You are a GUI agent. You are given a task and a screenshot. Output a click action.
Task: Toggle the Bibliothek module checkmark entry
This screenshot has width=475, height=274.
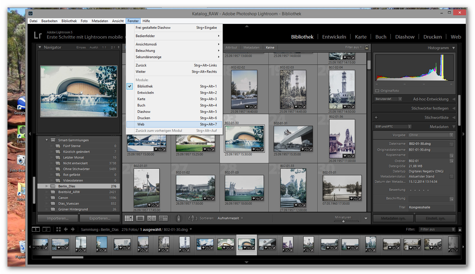130,86
